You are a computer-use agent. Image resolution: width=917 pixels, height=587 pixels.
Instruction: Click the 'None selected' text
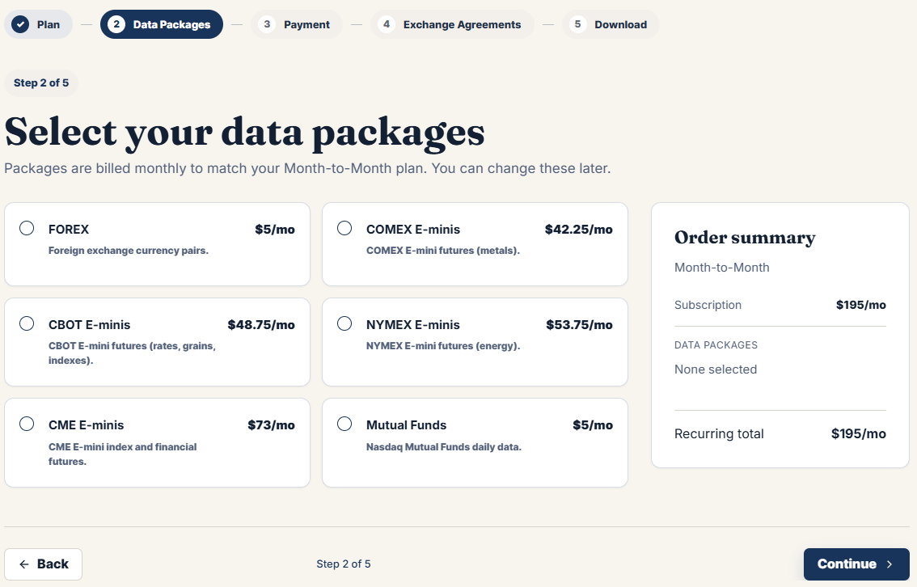point(716,370)
